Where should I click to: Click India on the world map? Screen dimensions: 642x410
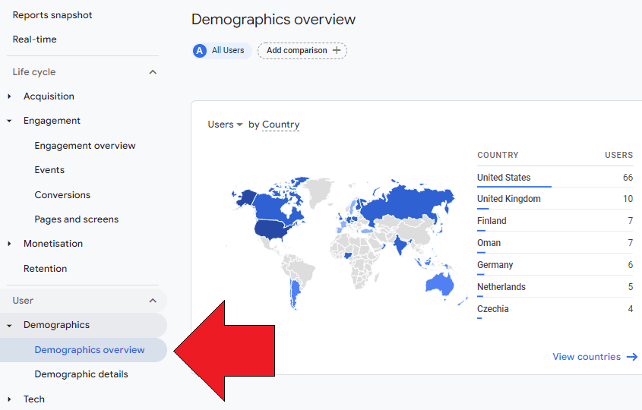400,244
